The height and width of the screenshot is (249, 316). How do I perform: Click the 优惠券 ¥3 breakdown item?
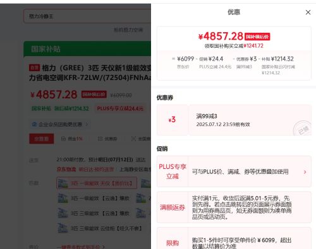tap(246, 62)
